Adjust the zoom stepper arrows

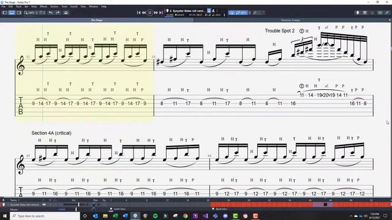pyautogui.click(x=37, y=12)
